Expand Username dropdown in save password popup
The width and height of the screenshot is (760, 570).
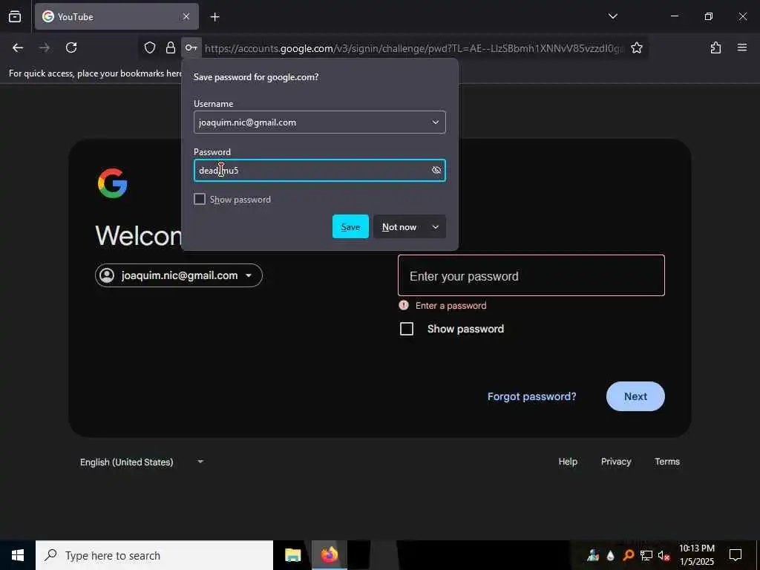[x=436, y=122]
